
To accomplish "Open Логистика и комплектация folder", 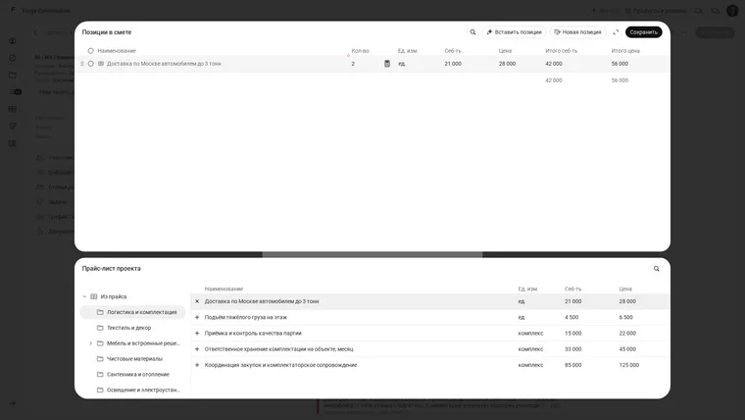I will 132,312.
